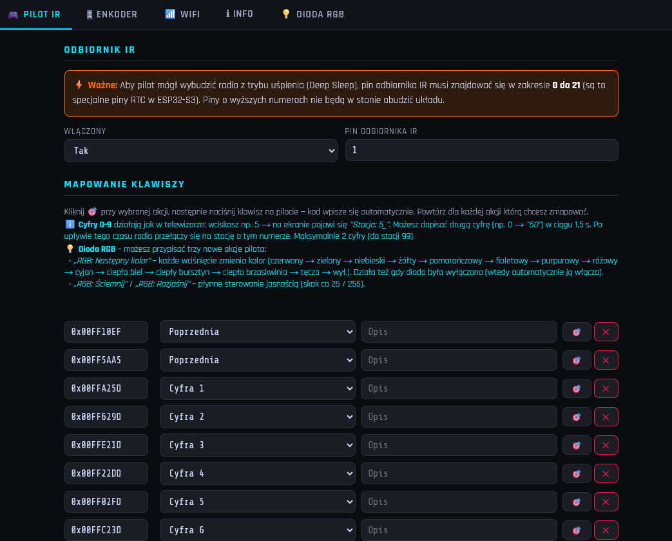Click Opis field in the Cyfra 3 row
672x541 pixels.
coord(459,445)
